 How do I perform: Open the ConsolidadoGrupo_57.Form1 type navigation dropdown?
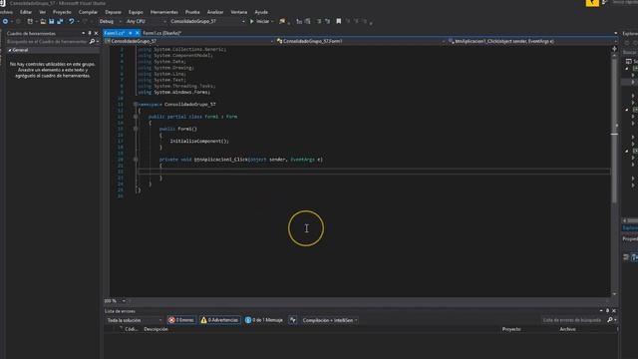tap(361, 41)
